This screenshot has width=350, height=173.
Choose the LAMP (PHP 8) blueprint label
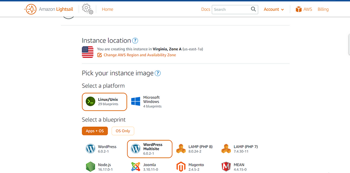click(200, 147)
